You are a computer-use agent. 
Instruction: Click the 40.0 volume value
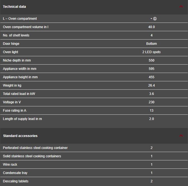[152, 27]
